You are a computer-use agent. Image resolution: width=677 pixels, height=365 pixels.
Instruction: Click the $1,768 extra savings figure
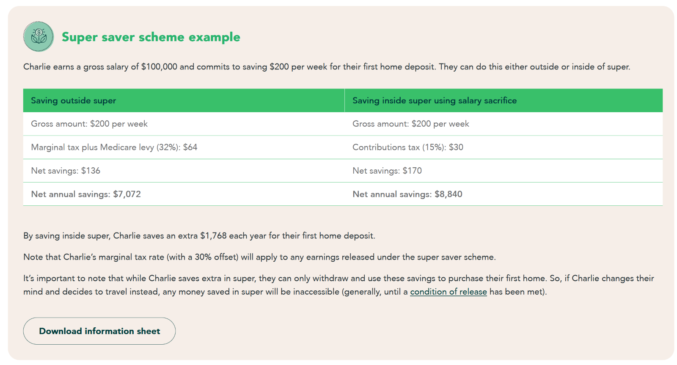click(213, 236)
